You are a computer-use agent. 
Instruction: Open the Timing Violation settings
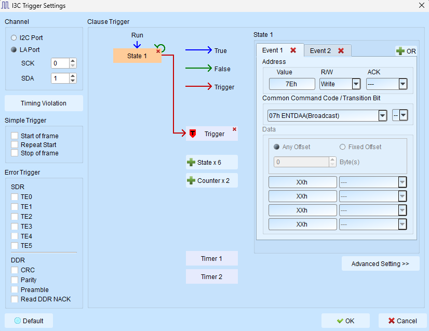44,103
